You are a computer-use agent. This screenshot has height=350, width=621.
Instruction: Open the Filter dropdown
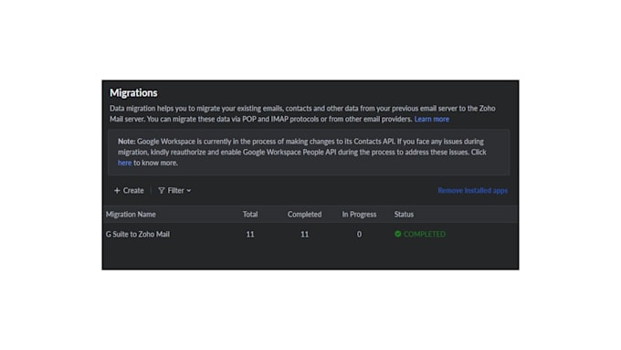[x=174, y=191]
